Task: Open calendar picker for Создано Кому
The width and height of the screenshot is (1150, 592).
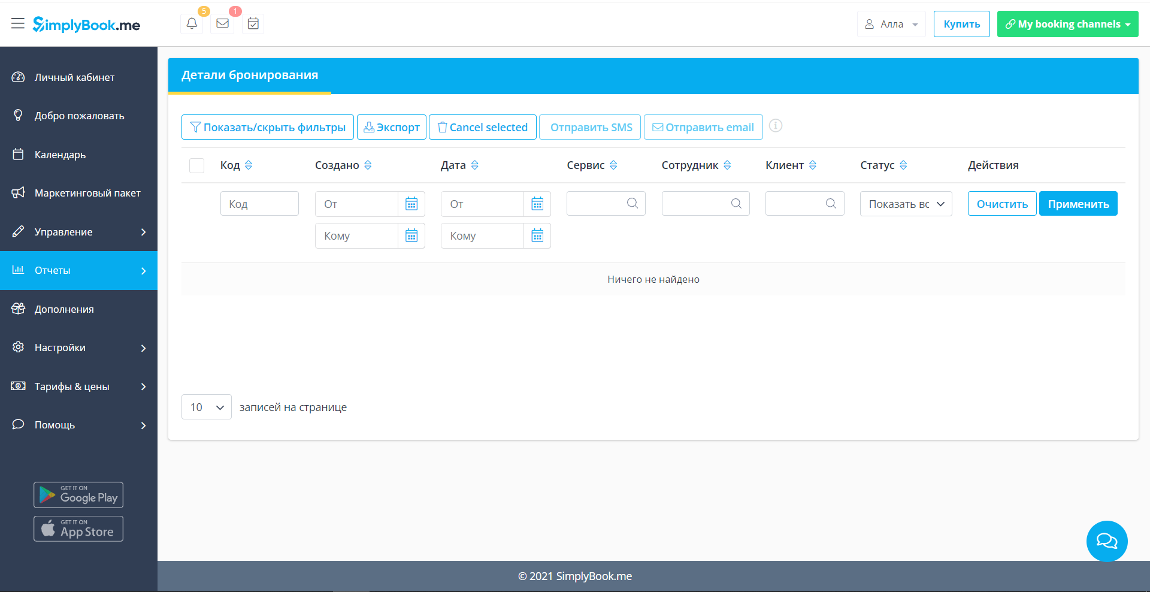Action: tap(411, 235)
